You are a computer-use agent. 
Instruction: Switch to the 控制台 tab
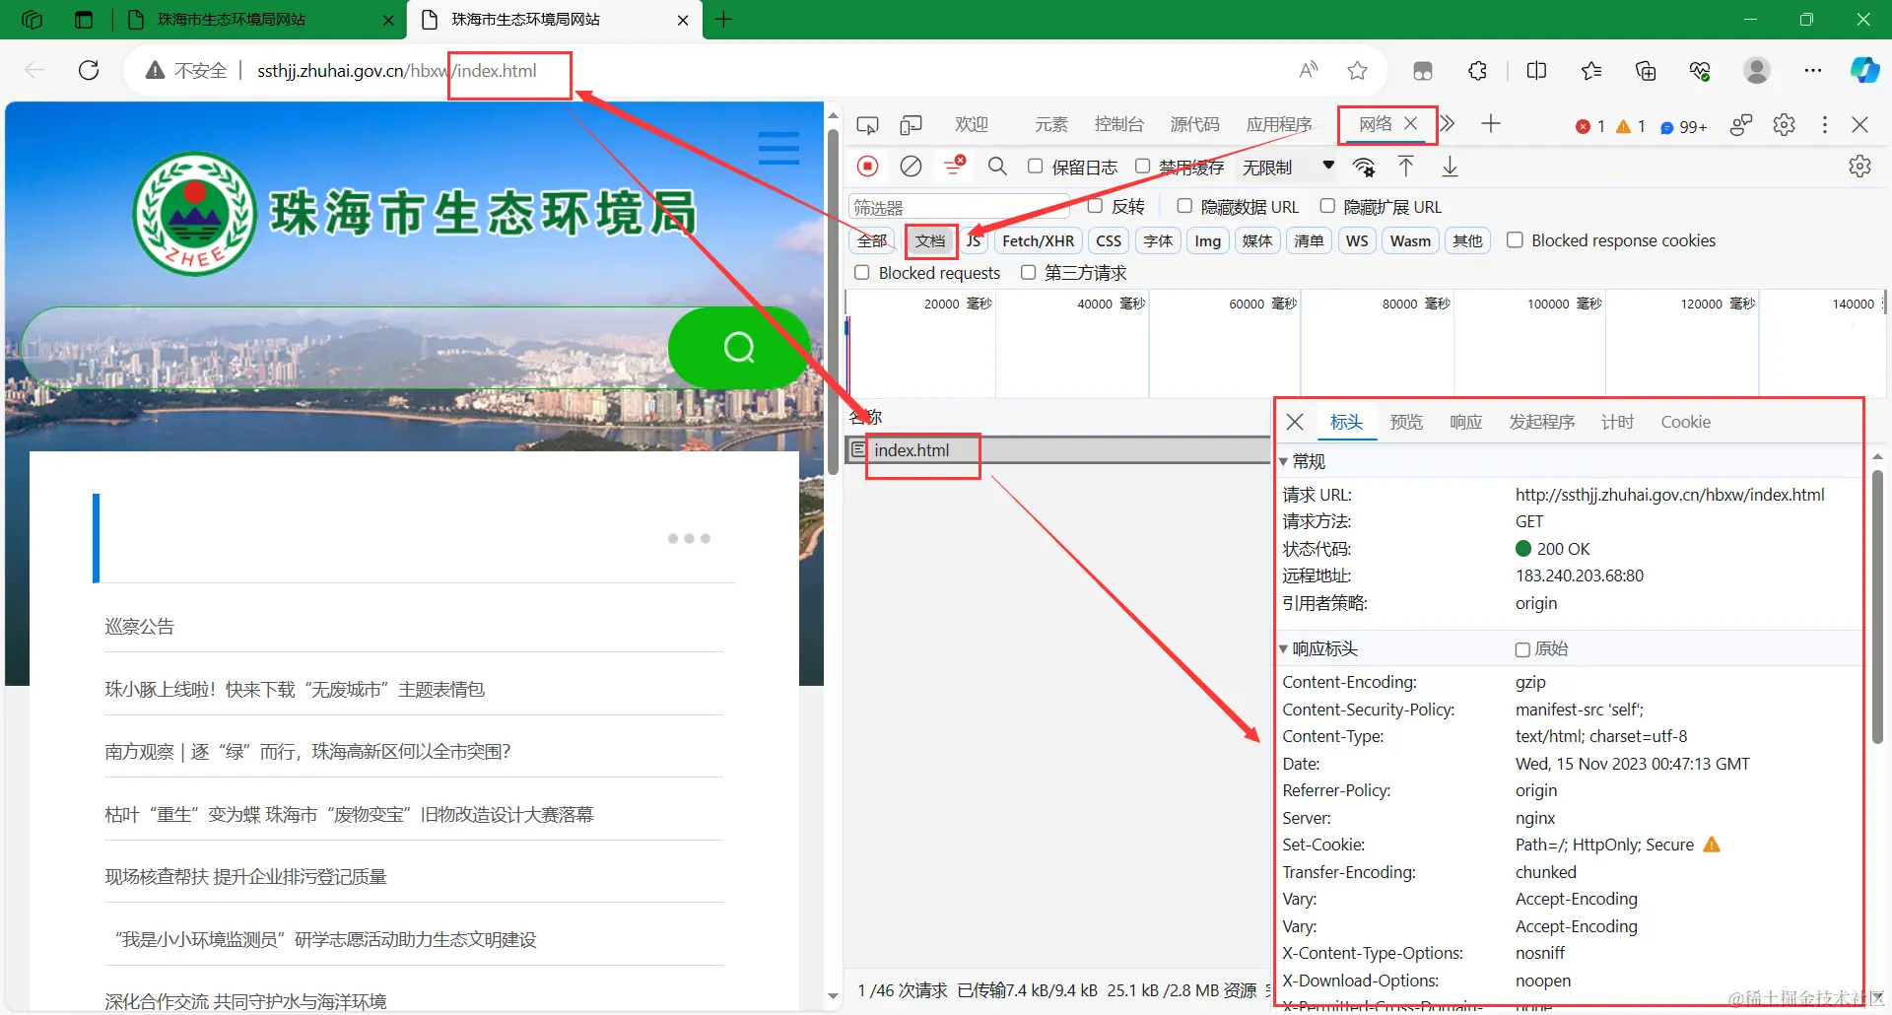pos(1119,124)
